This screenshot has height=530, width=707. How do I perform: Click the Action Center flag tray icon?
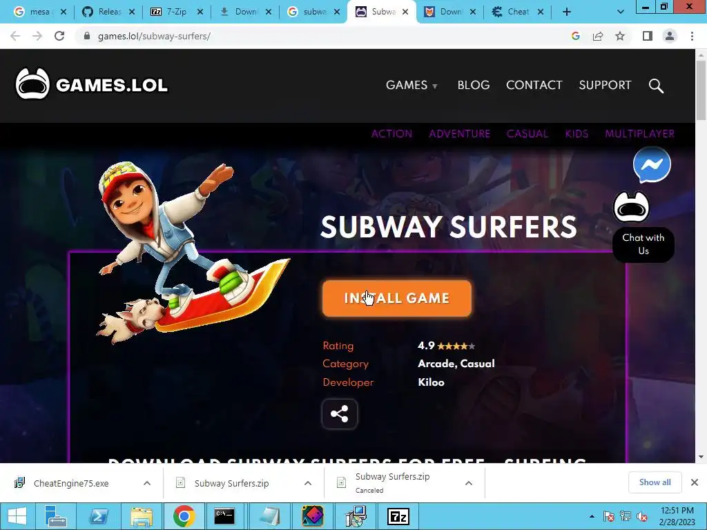tap(608, 516)
